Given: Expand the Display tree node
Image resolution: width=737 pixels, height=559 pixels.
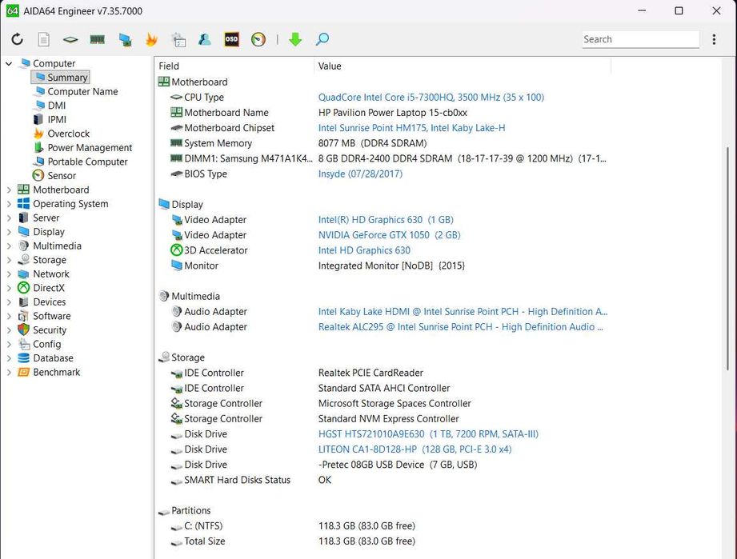Looking at the screenshot, I should click(9, 232).
